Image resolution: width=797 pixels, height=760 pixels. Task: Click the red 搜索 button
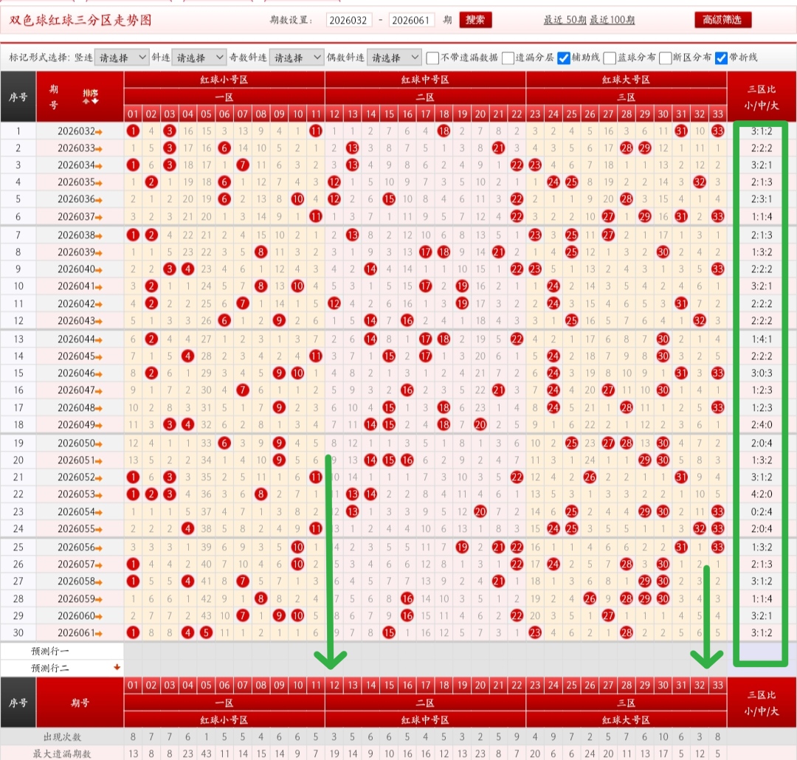(475, 20)
